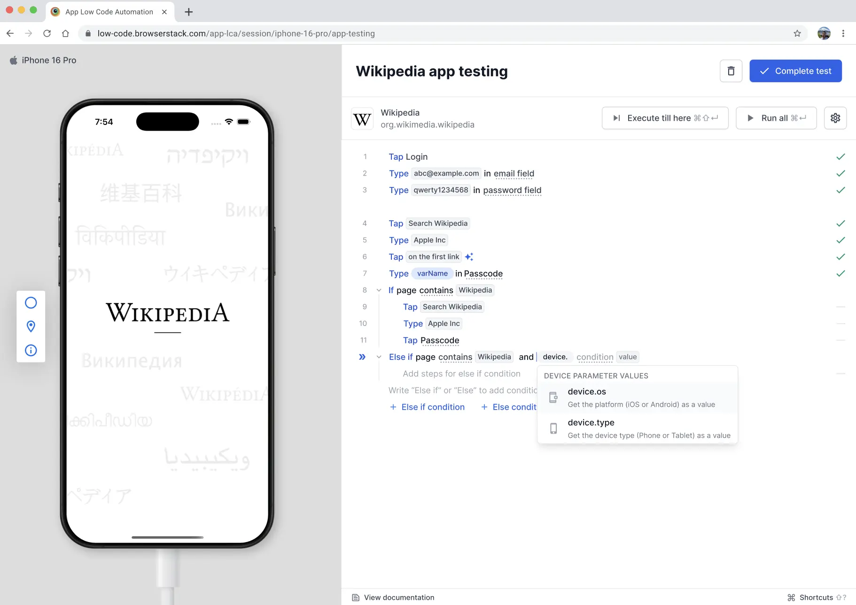Click the device. parameter input
Screen dimensions: 856x605
555,357
